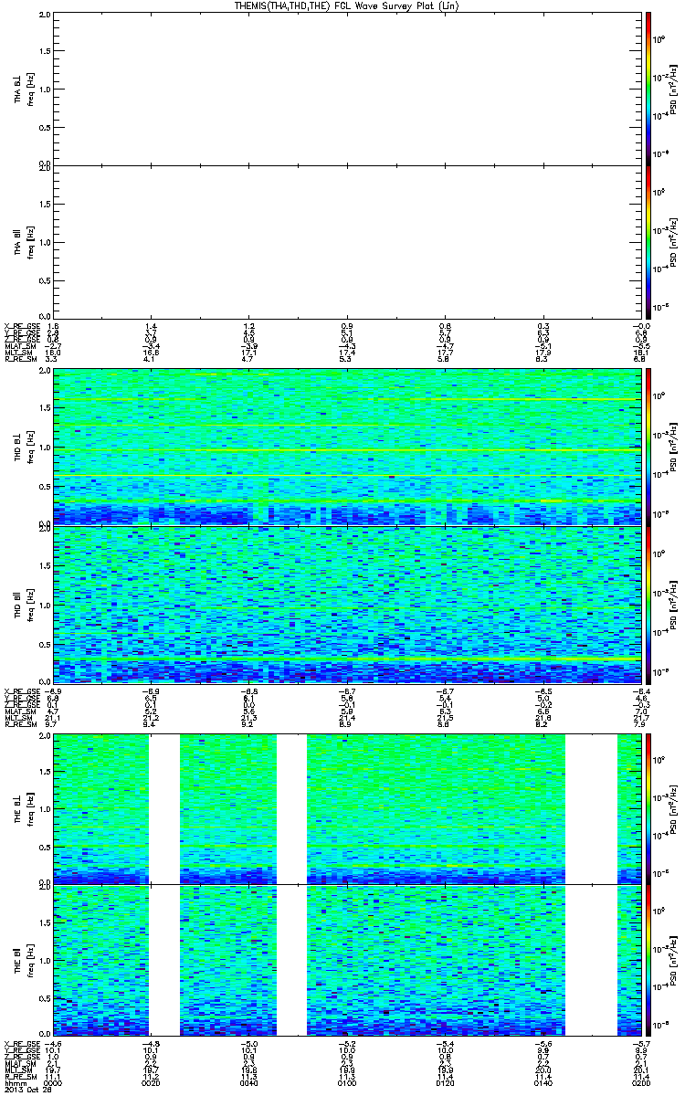Click the THE B∥ spectrogram panel
This screenshot has width=685, height=1096.
pos(346,960)
